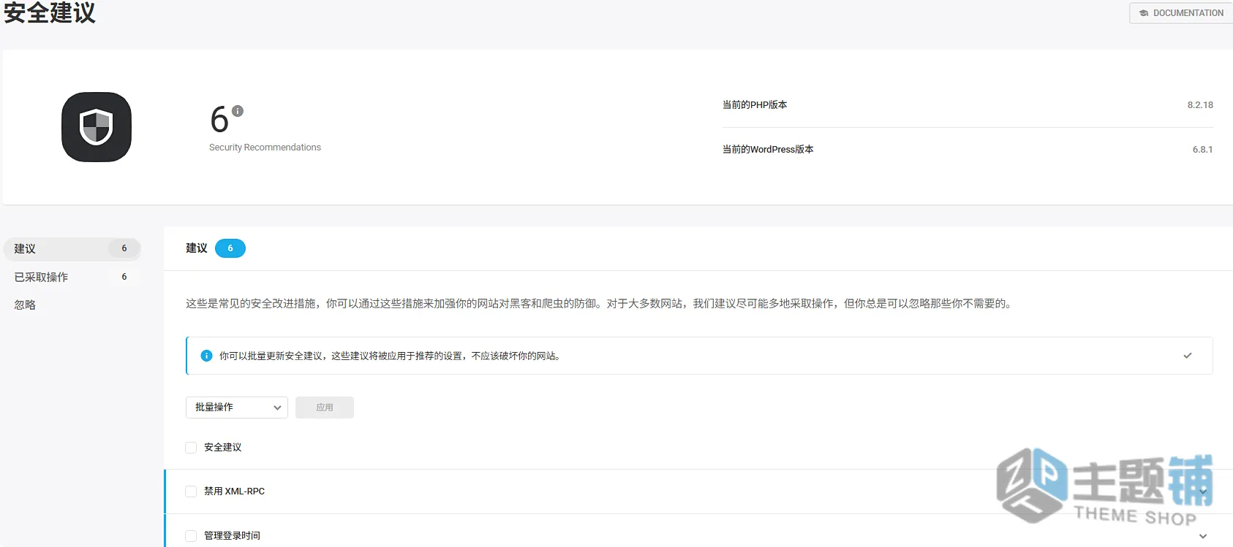Dismiss the notice with its checkmark icon

(1188, 356)
